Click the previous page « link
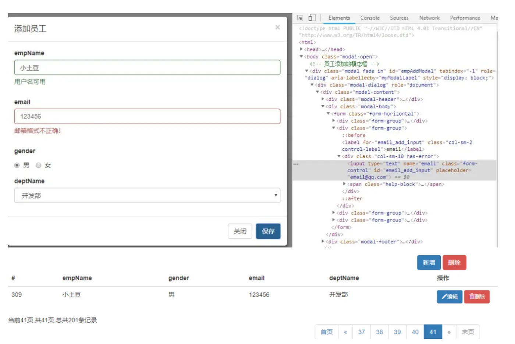Image resolution: width=515 pixels, height=344 pixels. [x=345, y=332]
